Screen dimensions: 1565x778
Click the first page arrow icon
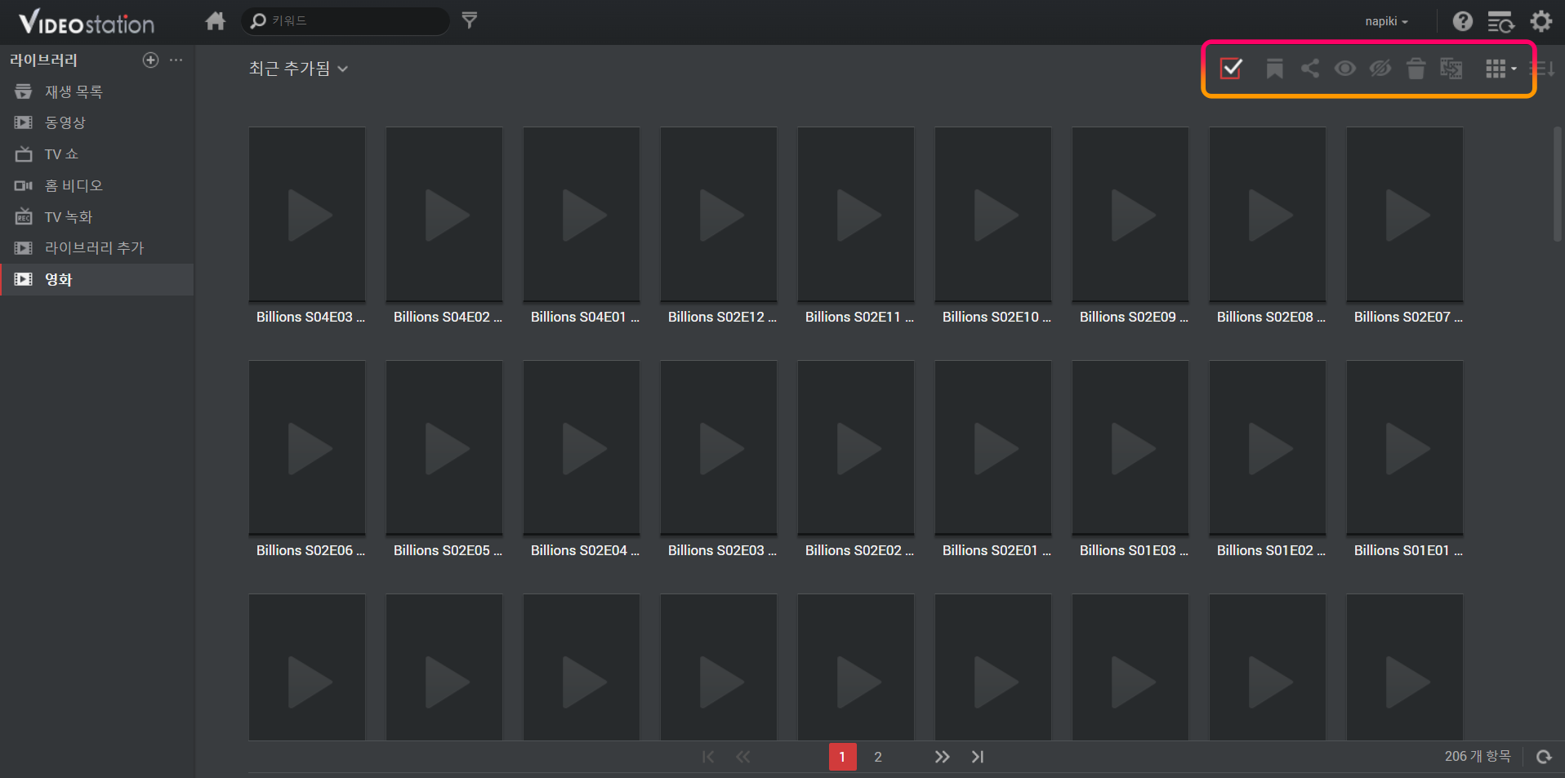click(708, 757)
